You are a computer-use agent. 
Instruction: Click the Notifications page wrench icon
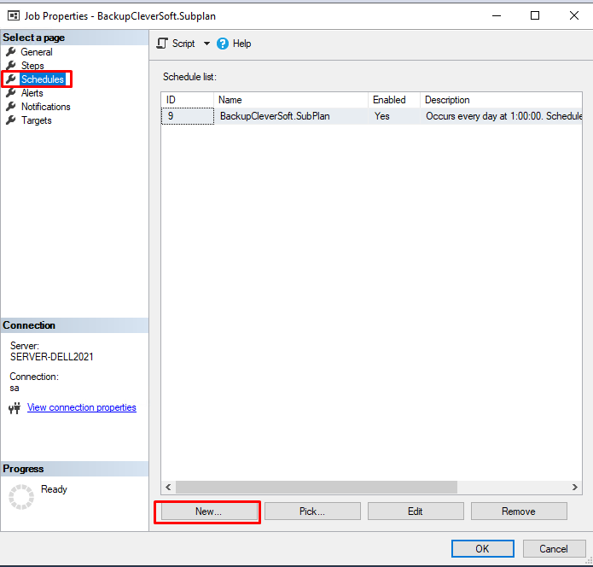coord(11,107)
